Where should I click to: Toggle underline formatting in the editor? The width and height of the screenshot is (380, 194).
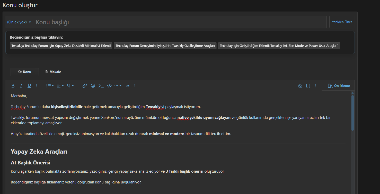click(x=29, y=86)
